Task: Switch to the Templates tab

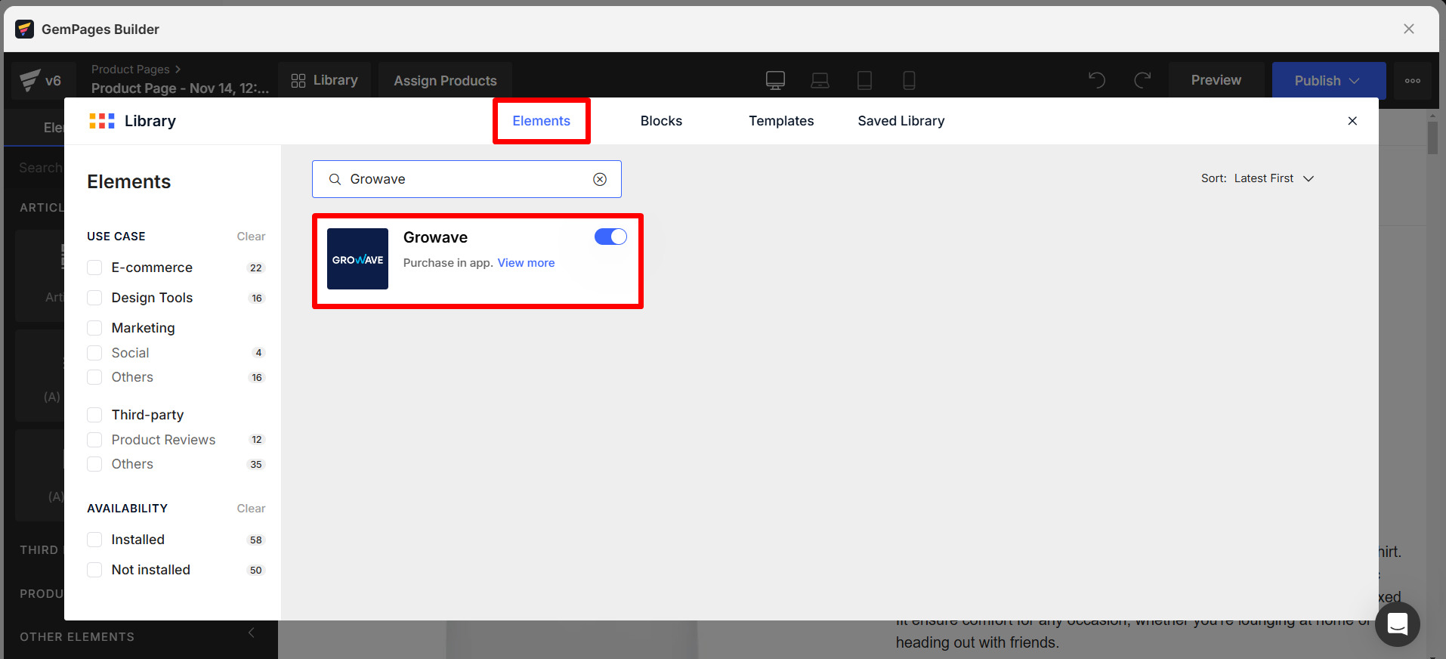Action: point(781,121)
